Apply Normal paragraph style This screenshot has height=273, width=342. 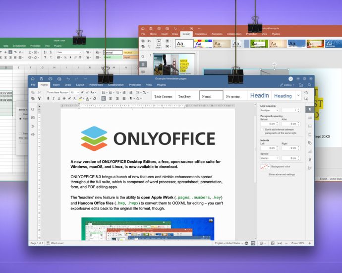[x=211, y=95]
